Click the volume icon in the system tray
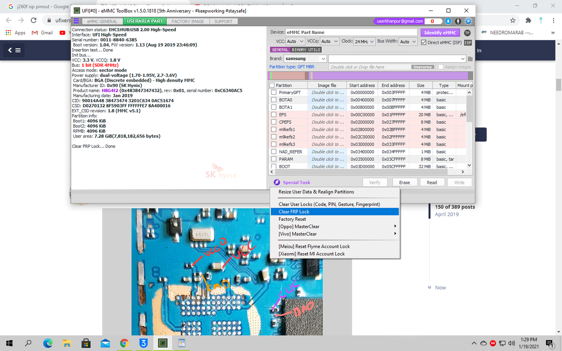The image size is (562, 351). click(x=511, y=343)
